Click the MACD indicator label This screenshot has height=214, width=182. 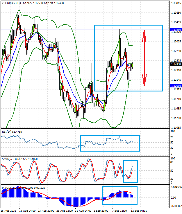click(x=6, y=187)
